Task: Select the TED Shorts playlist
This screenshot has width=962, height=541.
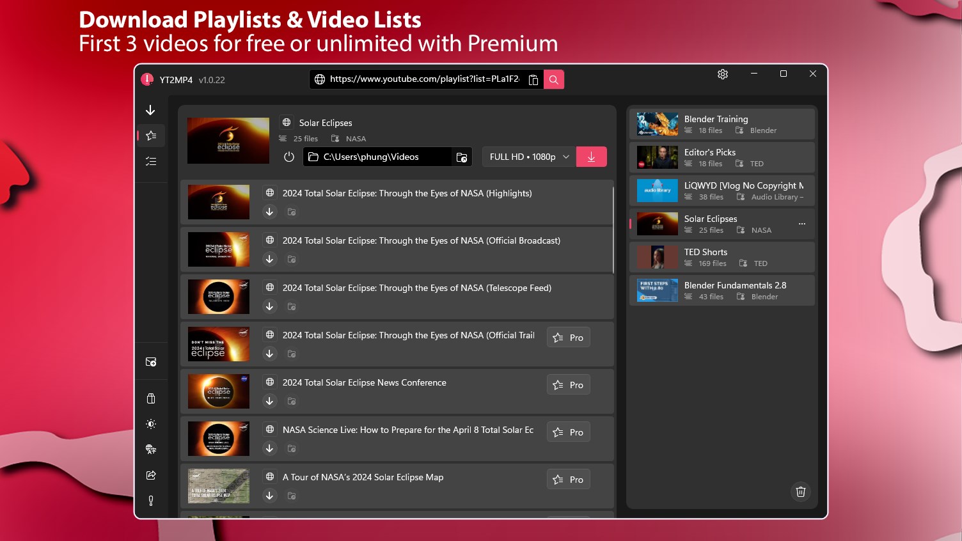Action: (722, 257)
